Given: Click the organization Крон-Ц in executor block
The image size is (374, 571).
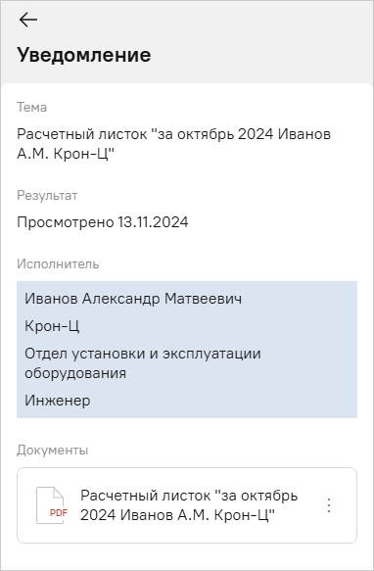Looking at the screenshot, I should [x=52, y=326].
